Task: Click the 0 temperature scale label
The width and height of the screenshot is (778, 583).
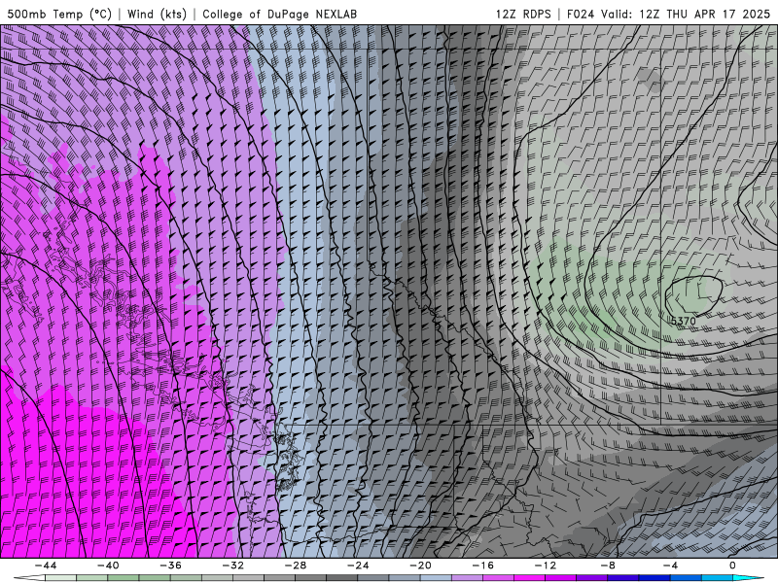Action: (733, 566)
